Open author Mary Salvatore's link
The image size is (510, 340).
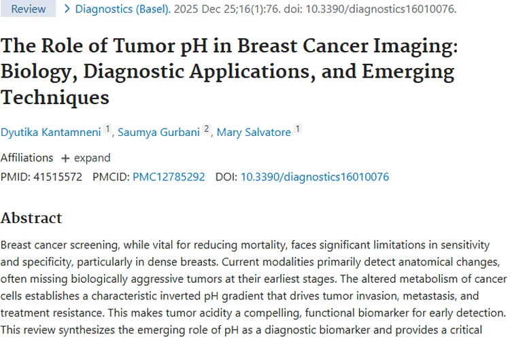[254, 132]
